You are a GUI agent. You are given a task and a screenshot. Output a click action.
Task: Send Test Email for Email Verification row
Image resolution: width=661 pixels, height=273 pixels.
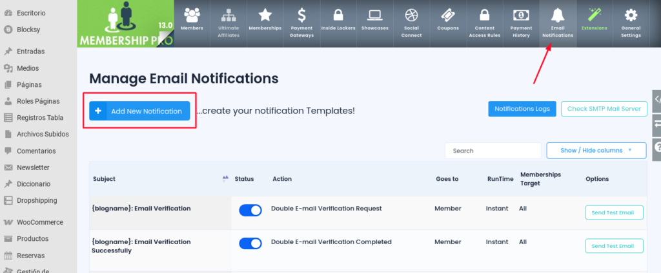pos(615,212)
